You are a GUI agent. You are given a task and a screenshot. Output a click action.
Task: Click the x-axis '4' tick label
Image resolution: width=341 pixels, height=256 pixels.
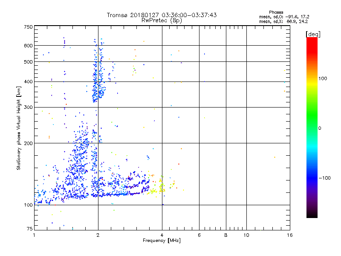pyautogui.click(x=162, y=235)
